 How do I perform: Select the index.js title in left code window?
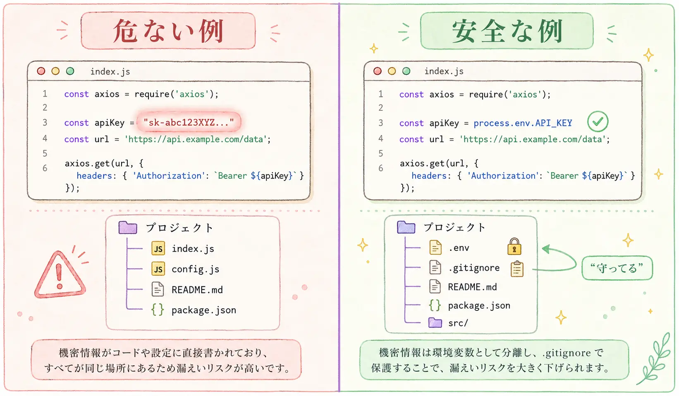110,72
